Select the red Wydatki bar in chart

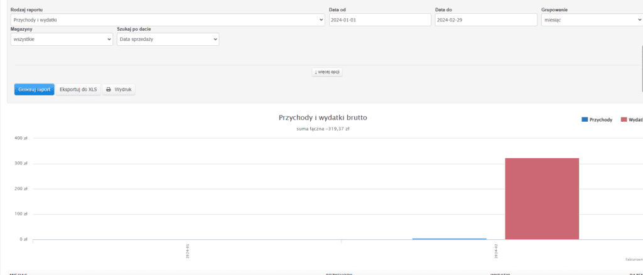542,198
